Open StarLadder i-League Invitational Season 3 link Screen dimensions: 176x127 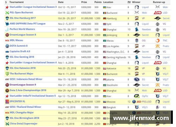(x=33, y=7)
